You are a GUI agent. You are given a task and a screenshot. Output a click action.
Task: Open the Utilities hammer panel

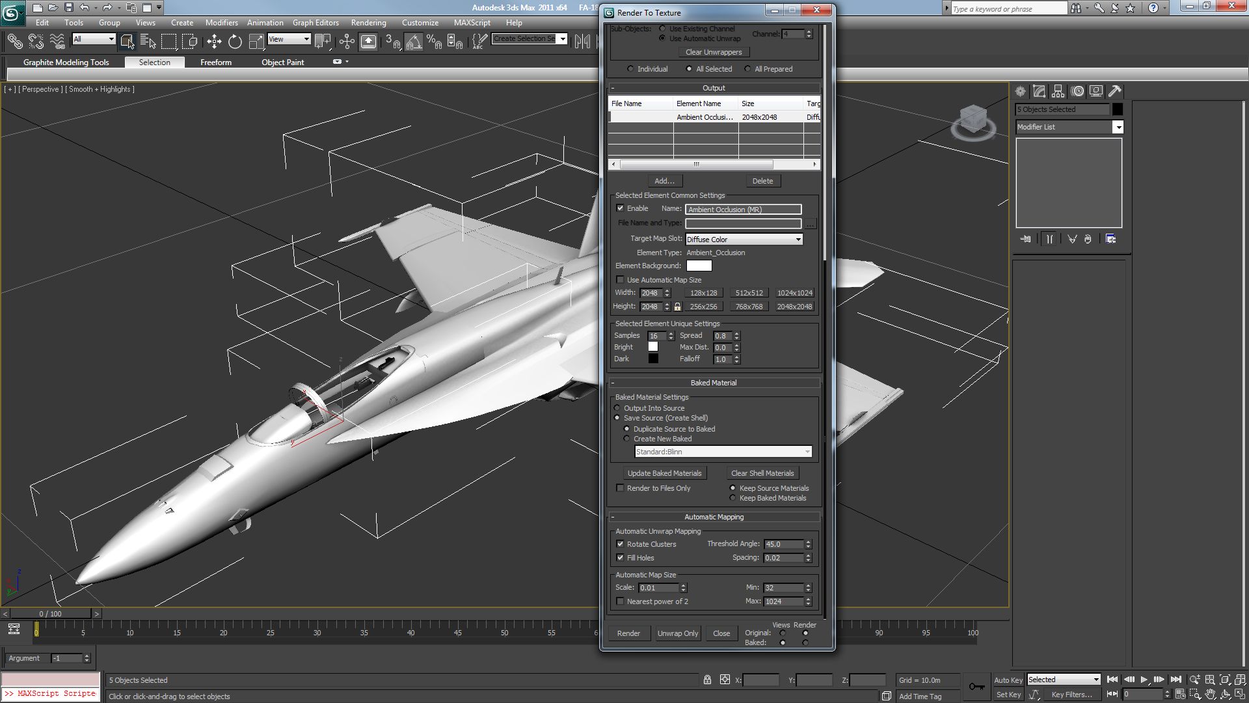pyautogui.click(x=1115, y=91)
